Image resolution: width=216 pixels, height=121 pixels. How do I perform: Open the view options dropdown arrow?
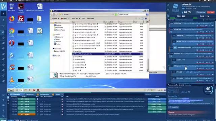(x=139, y=18)
